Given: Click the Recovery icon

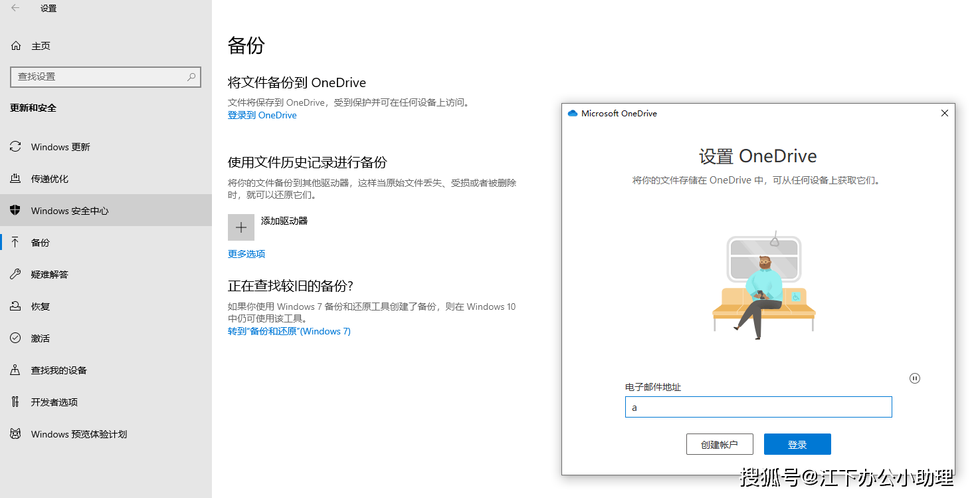Looking at the screenshot, I should click(x=16, y=307).
